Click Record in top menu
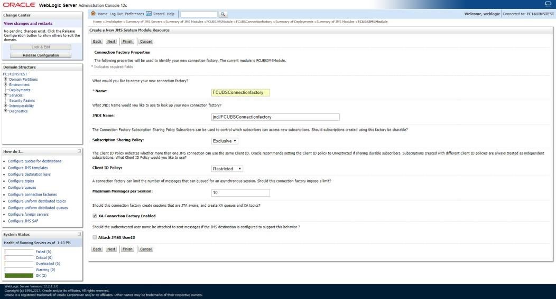 [x=159, y=14]
